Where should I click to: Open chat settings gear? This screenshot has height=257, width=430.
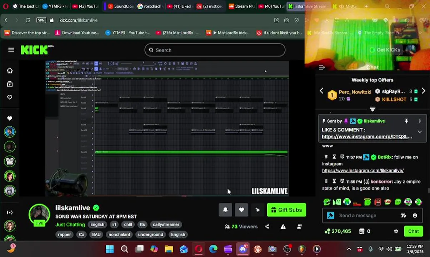(x=396, y=231)
